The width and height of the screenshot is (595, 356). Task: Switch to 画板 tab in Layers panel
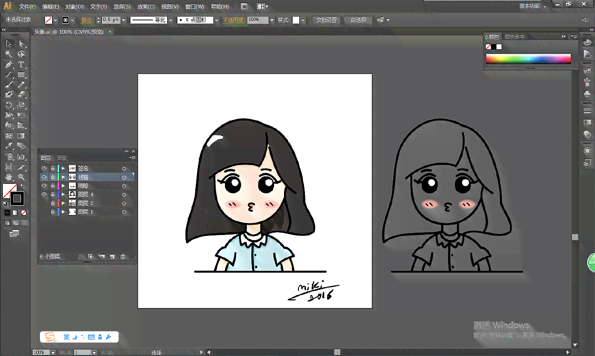(x=62, y=158)
